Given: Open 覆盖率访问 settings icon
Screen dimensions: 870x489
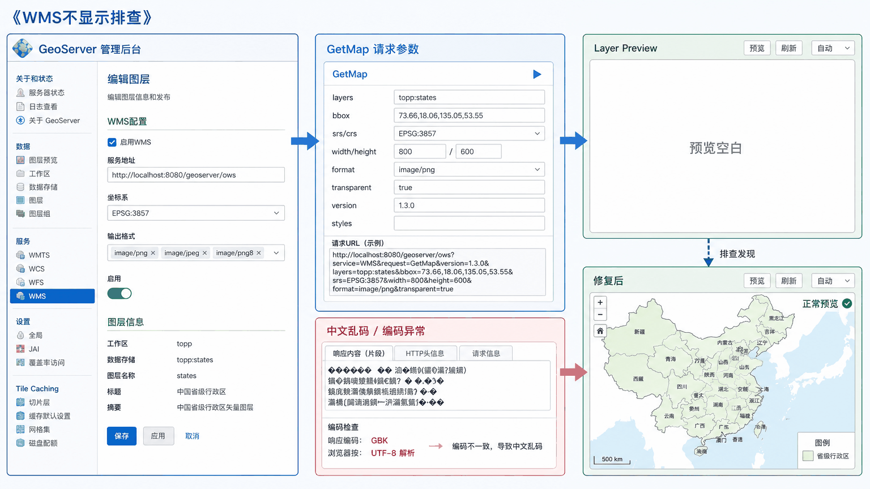Looking at the screenshot, I should pyautogui.click(x=20, y=362).
